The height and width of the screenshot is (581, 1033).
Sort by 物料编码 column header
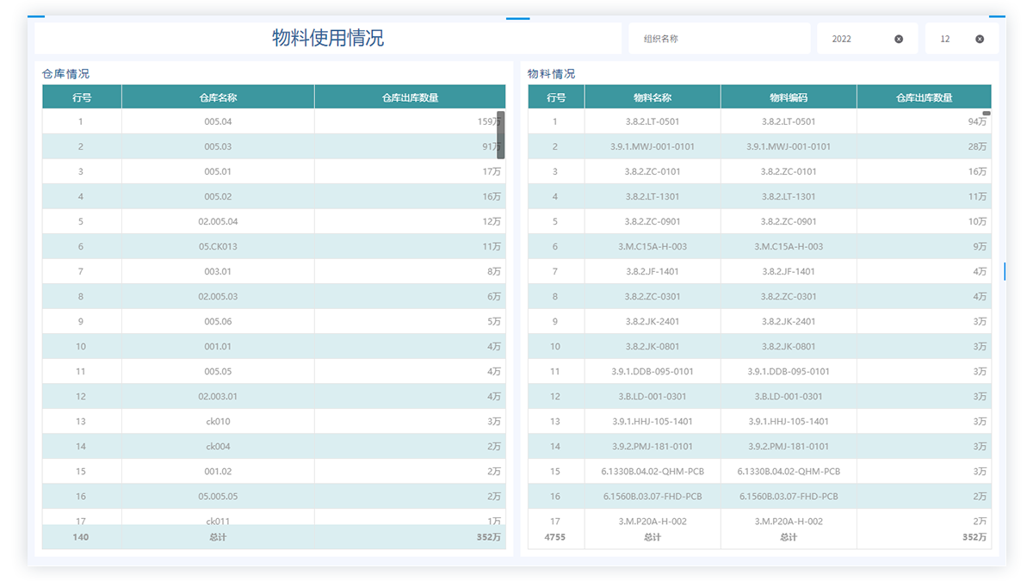(x=789, y=97)
